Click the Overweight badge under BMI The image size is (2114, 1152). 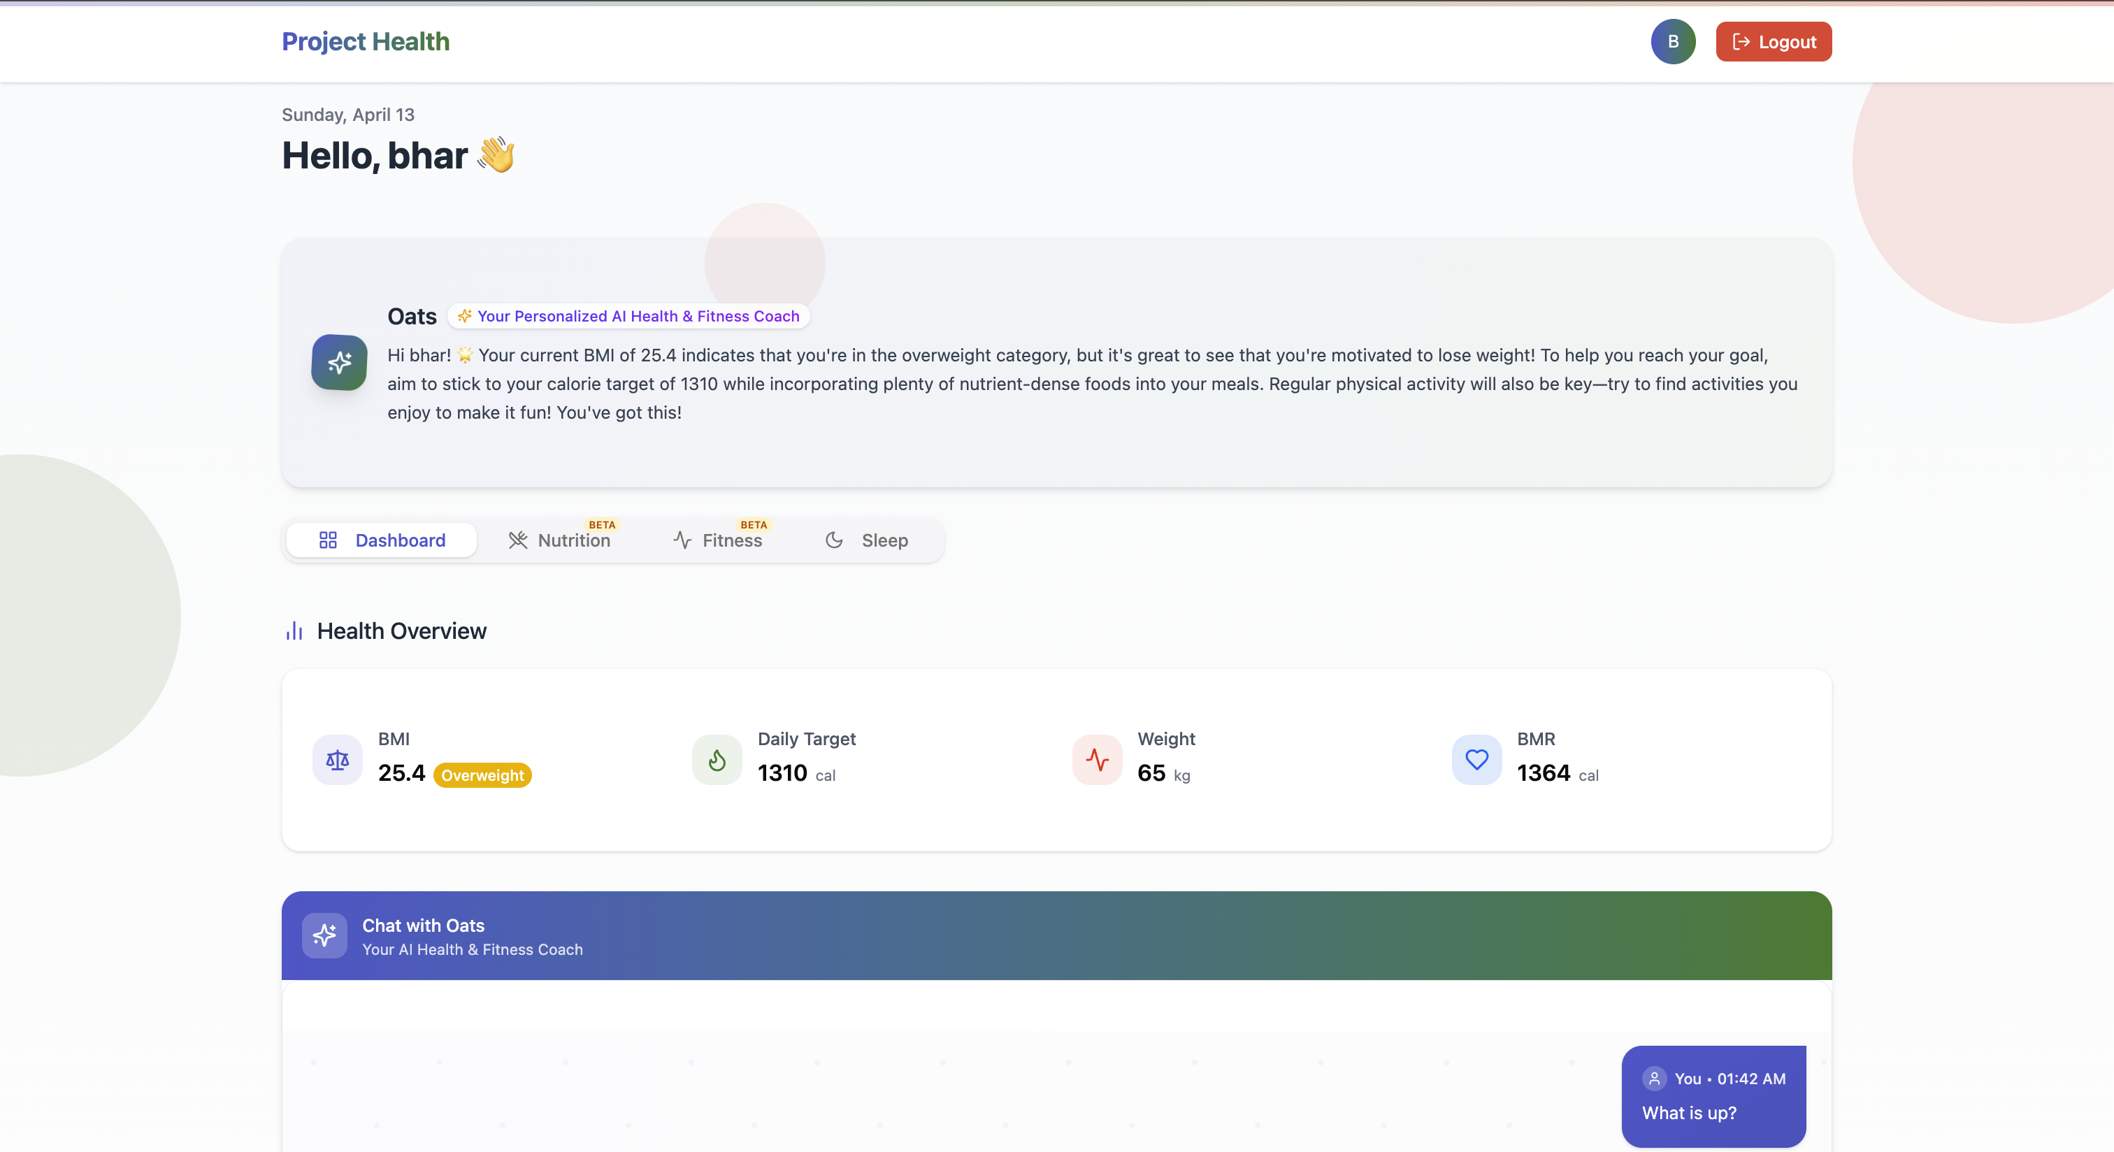(482, 775)
